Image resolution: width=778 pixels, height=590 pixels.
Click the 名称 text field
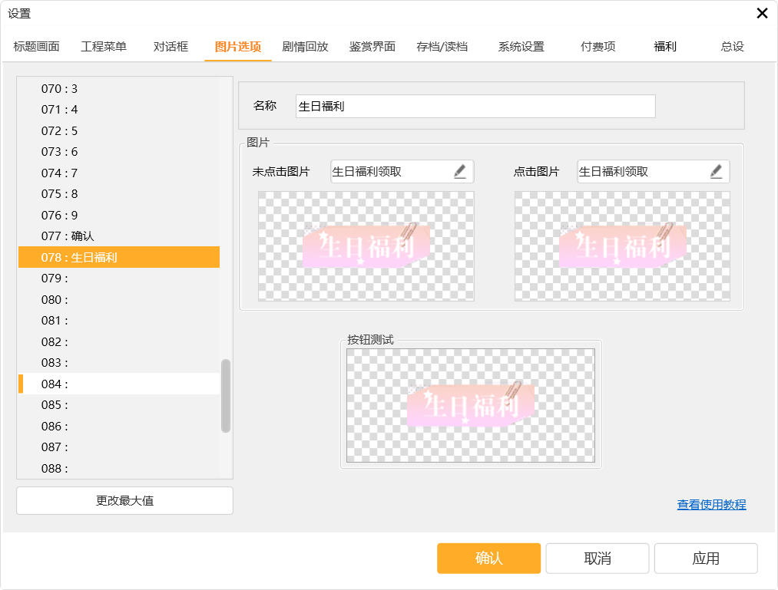475,107
